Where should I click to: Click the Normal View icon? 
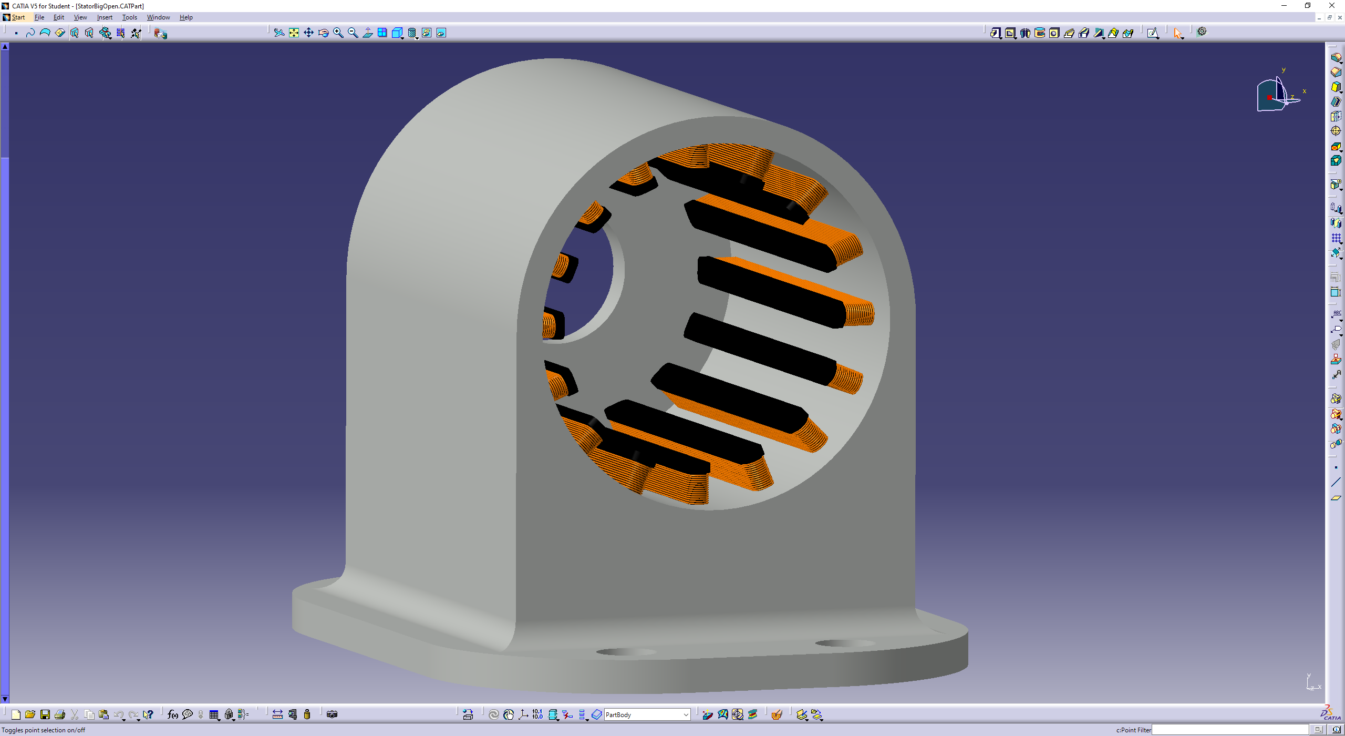(367, 33)
